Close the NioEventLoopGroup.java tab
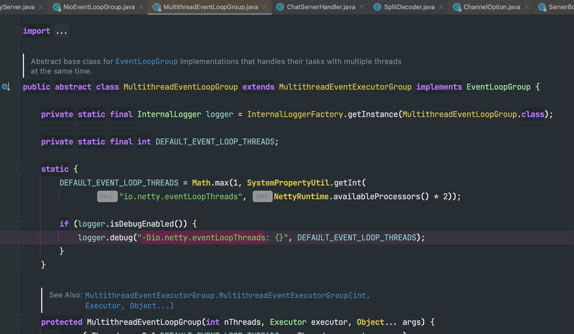574x334 pixels. click(x=141, y=7)
